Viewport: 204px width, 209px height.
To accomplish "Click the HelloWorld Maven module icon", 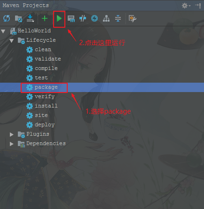I will (x=13, y=31).
